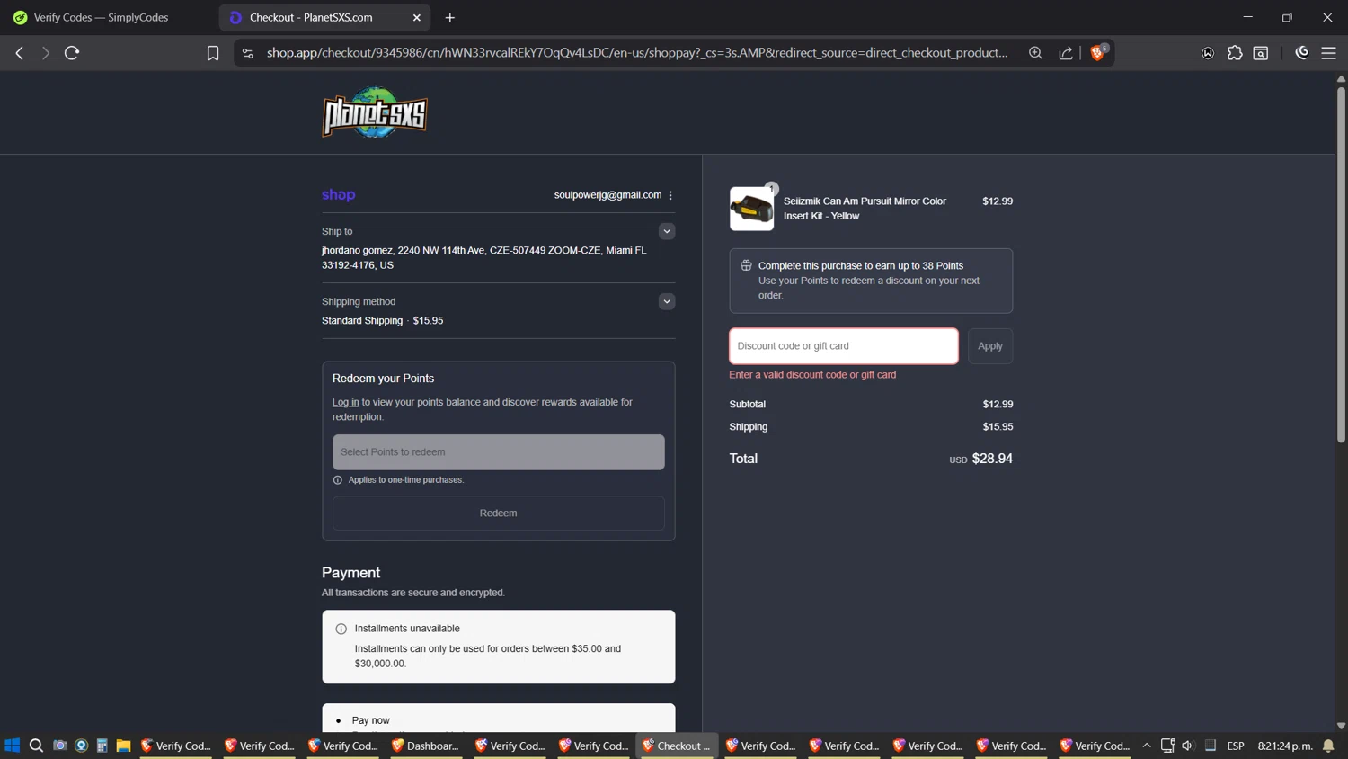
Task: Go forward to the next page
Action: pos(45,53)
